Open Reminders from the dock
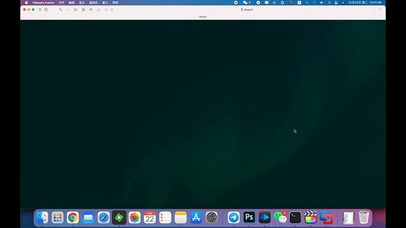The height and width of the screenshot is (228, 406). click(x=165, y=217)
